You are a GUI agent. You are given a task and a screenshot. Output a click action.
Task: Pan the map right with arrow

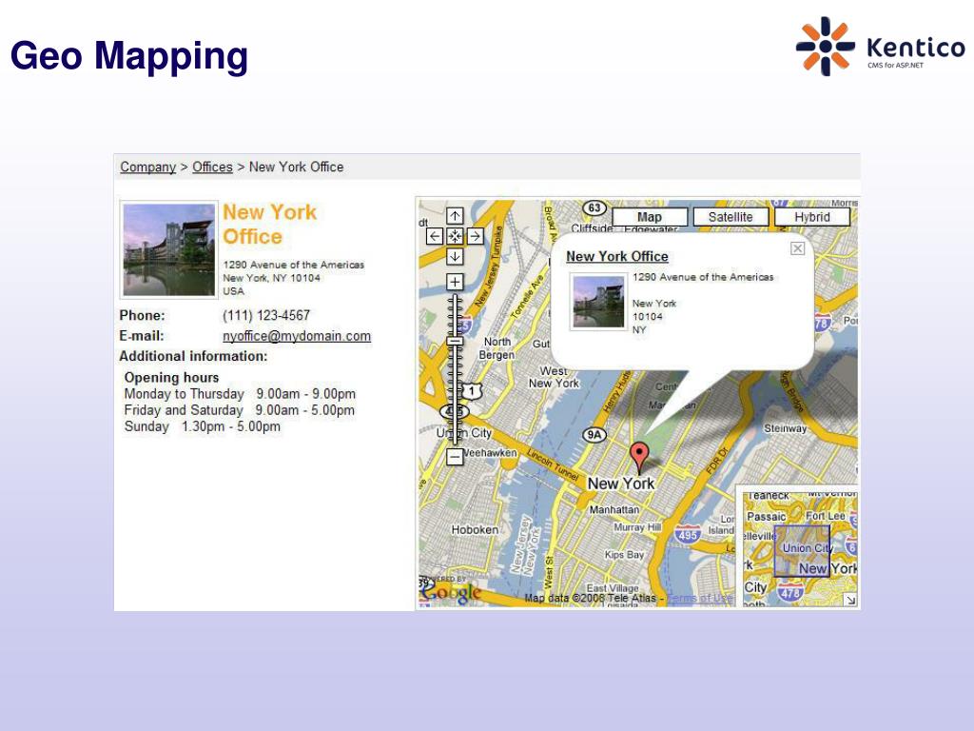[476, 236]
